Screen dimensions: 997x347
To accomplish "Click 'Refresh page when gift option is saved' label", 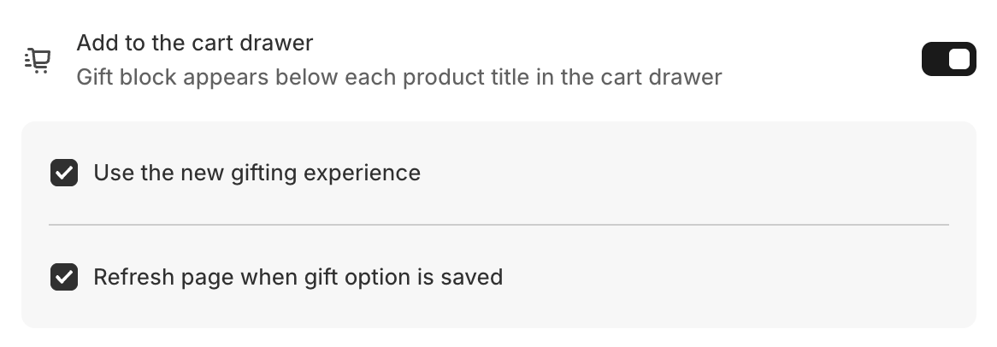I will pyautogui.click(x=298, y=277).
